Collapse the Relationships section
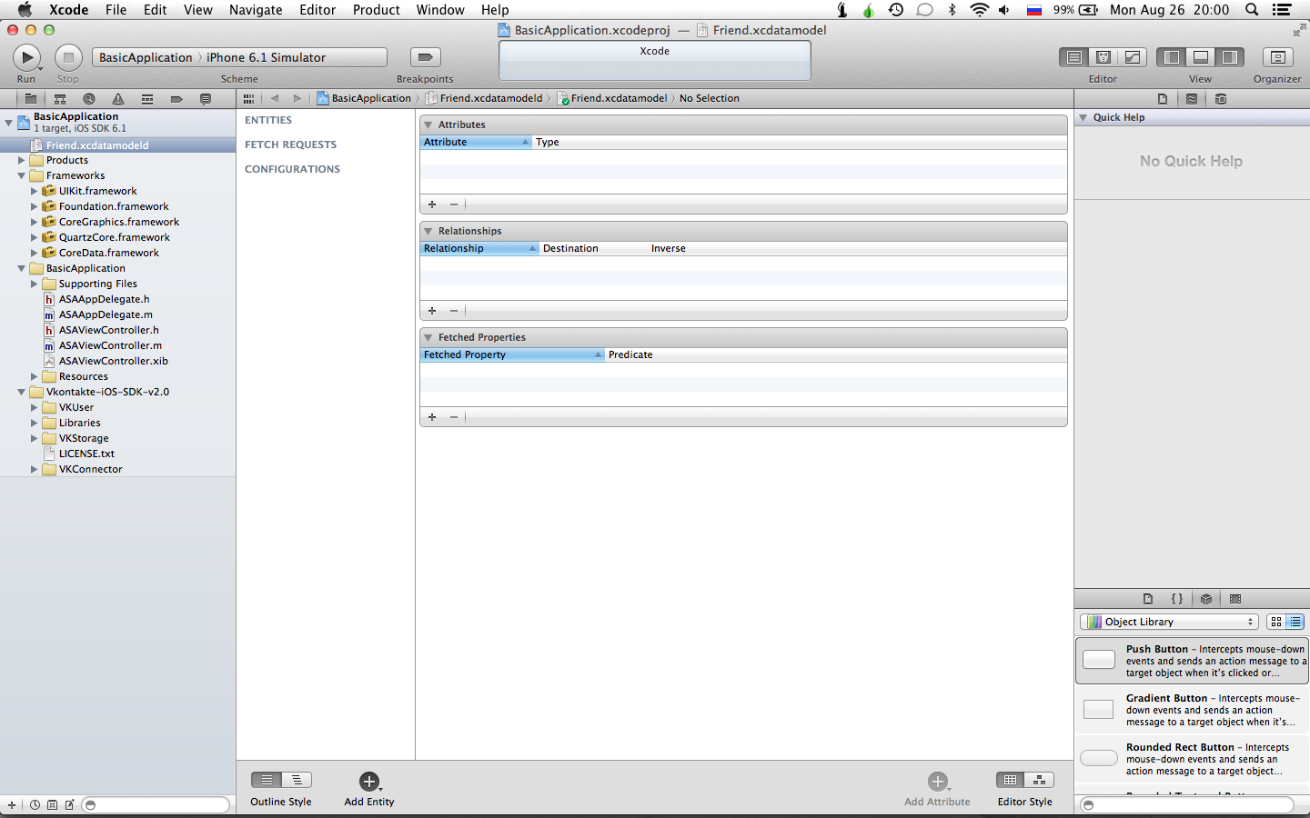This screenshot has height=818, width=1310. click(x=428, y=231)
